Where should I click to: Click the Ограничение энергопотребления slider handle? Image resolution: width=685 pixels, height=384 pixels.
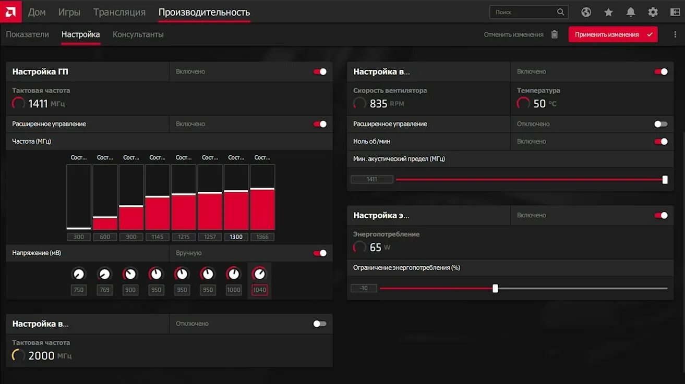point(495,288)
